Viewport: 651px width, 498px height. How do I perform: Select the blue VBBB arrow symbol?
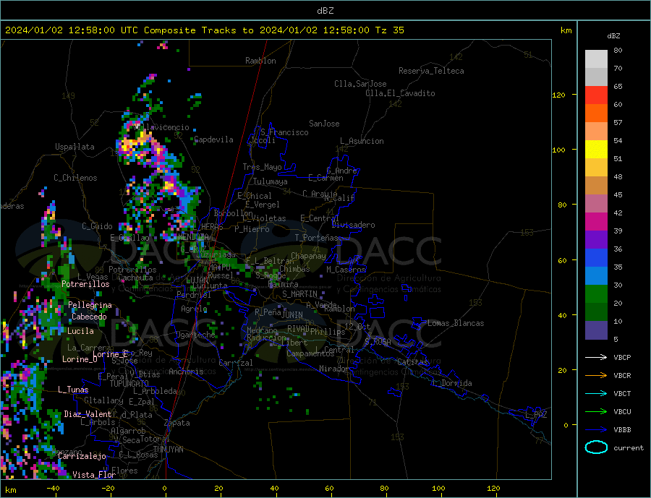tap(596, 429)
